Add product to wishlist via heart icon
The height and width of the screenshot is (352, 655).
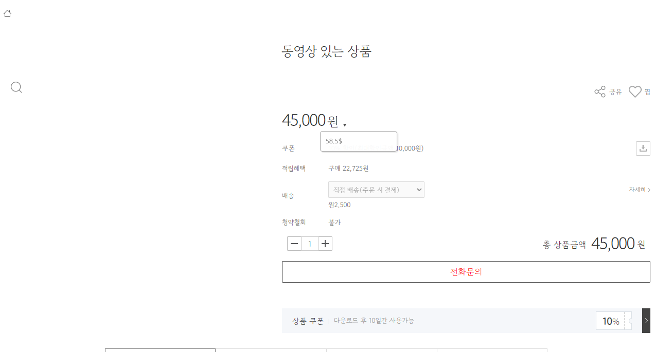[x=635, y=92]
